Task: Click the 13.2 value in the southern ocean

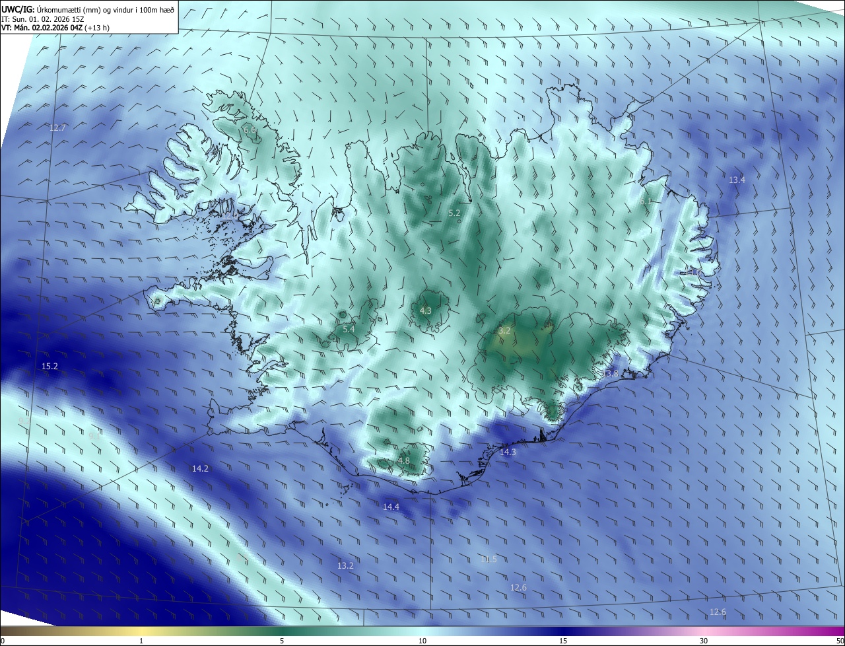Action: (345, 565)
